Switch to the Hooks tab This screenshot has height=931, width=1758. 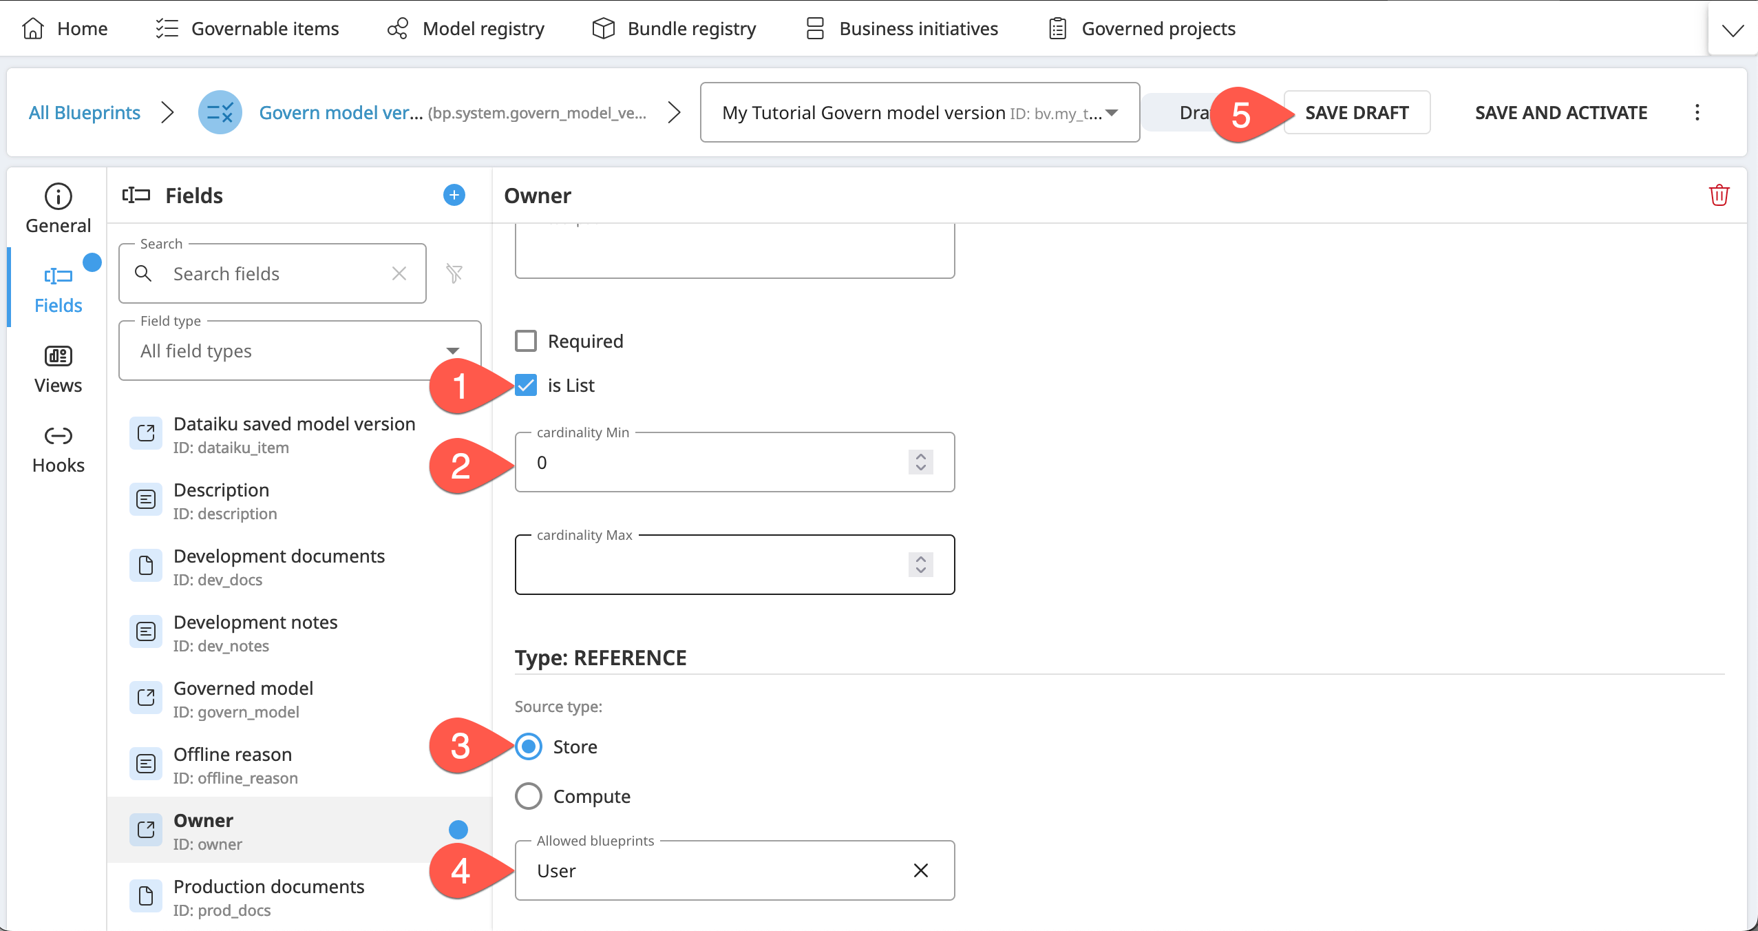click(x=58, y=448)
